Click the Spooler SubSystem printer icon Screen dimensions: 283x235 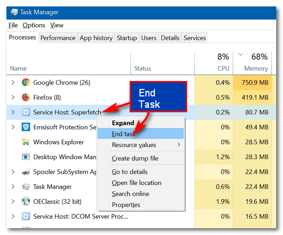click(26, 172)
